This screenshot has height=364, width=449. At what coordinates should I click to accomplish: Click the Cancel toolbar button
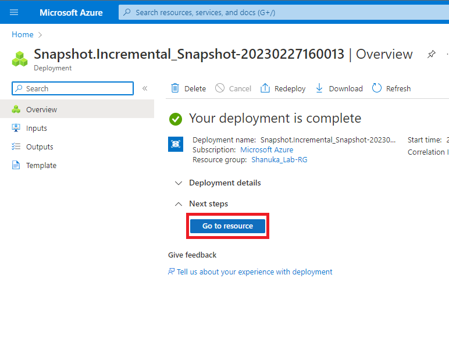(233, 88)
